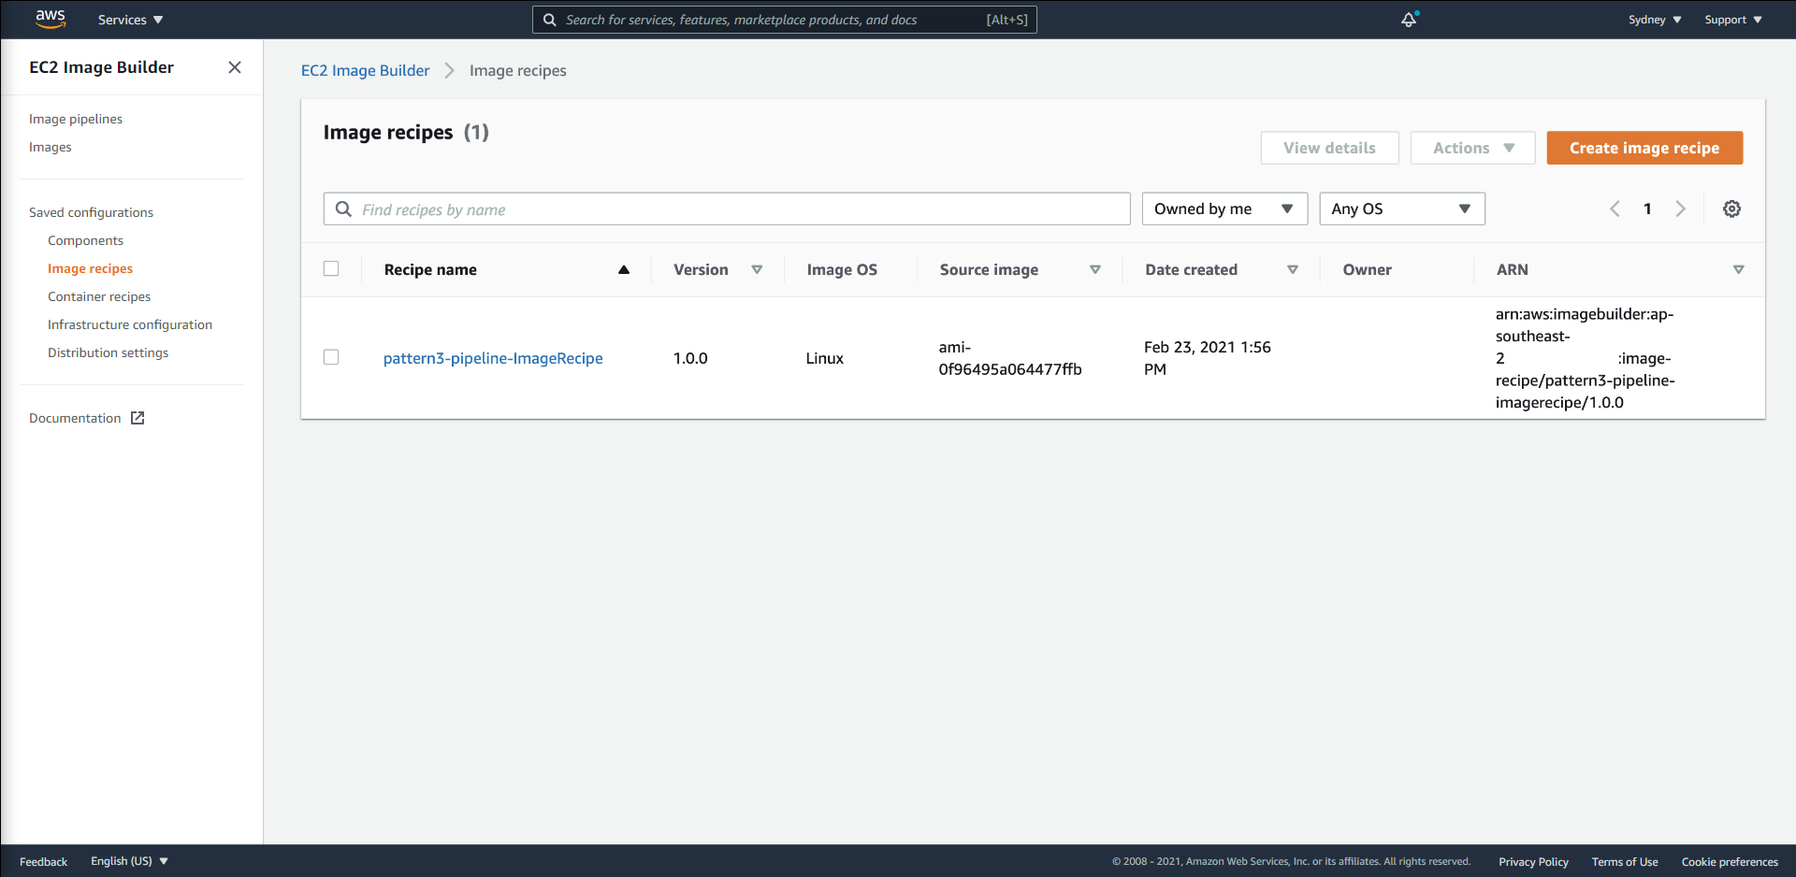The width and height of the screenshot is (1796, 877).
Task: Select the pattern3-pipeline-ImageRecipe row checkbox
Action: point(331,357)
